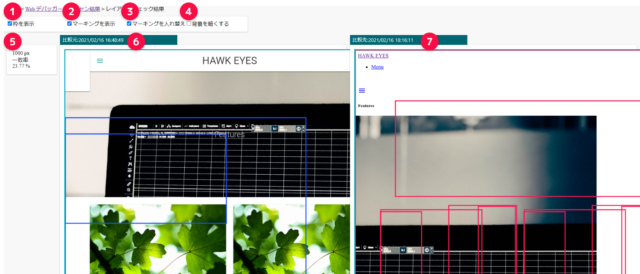Select the 比較先:2021/02/16 18:16:11 label

(383, 40)
